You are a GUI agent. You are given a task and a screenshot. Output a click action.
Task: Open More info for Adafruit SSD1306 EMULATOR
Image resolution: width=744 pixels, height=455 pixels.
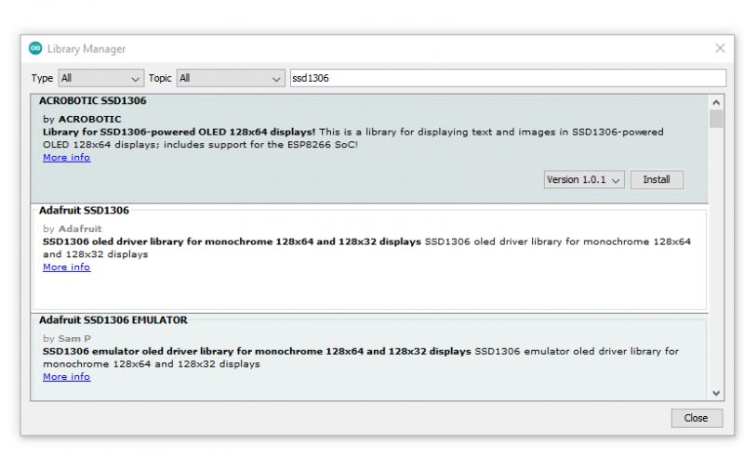pos(66,376)
